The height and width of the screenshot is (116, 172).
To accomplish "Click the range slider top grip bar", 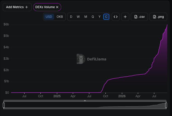I will (85, 101).
